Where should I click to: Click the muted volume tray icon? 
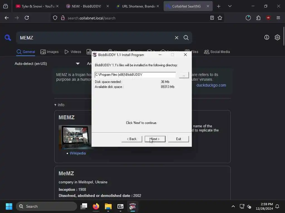pyautogui.click(x=249, y=206)
